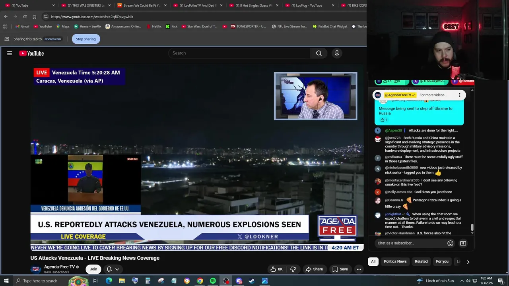Expand notification options next to the bell

pos(117,269)
